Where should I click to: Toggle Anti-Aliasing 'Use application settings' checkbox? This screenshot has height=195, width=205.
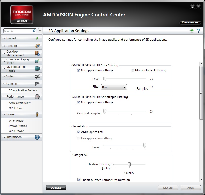tap(78, 70)
